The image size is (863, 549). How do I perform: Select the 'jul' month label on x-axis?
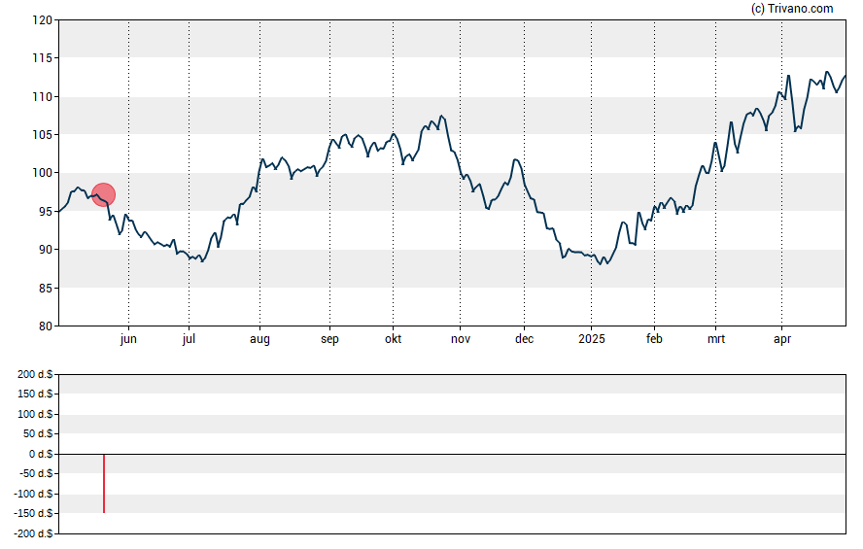pyautogui.click(x=189, y=339)
